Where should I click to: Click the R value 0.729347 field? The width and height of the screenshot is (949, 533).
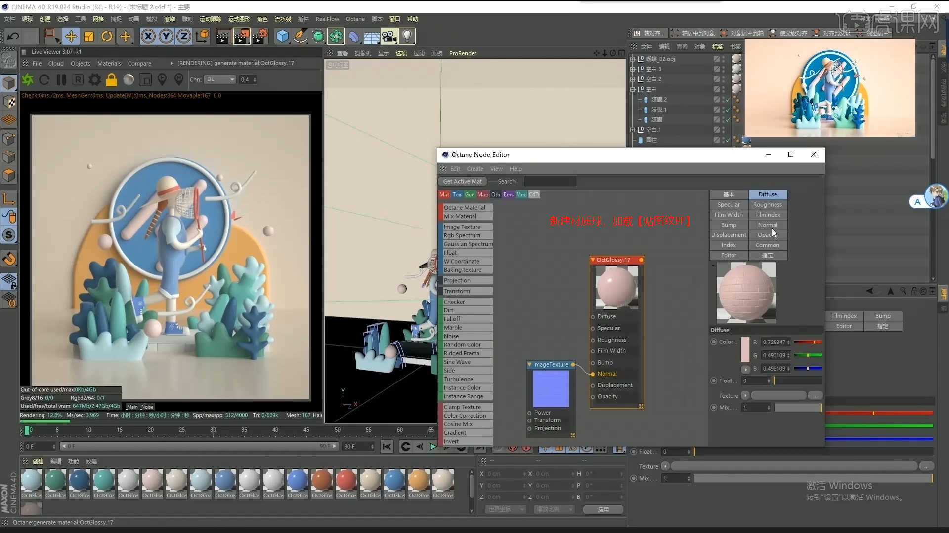[775, 342]
